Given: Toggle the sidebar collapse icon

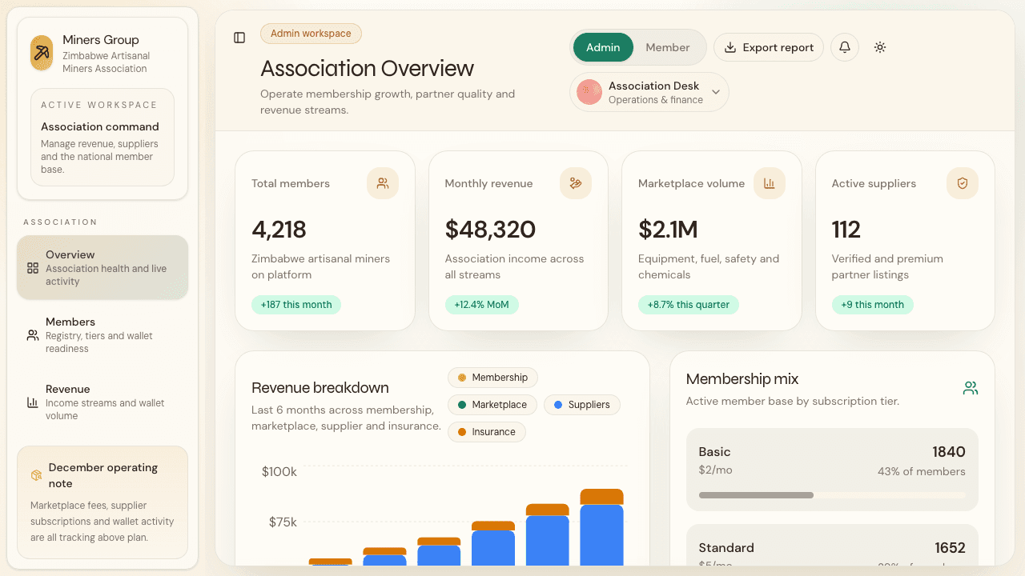Looking at the screenshot, I should (239, 38).
